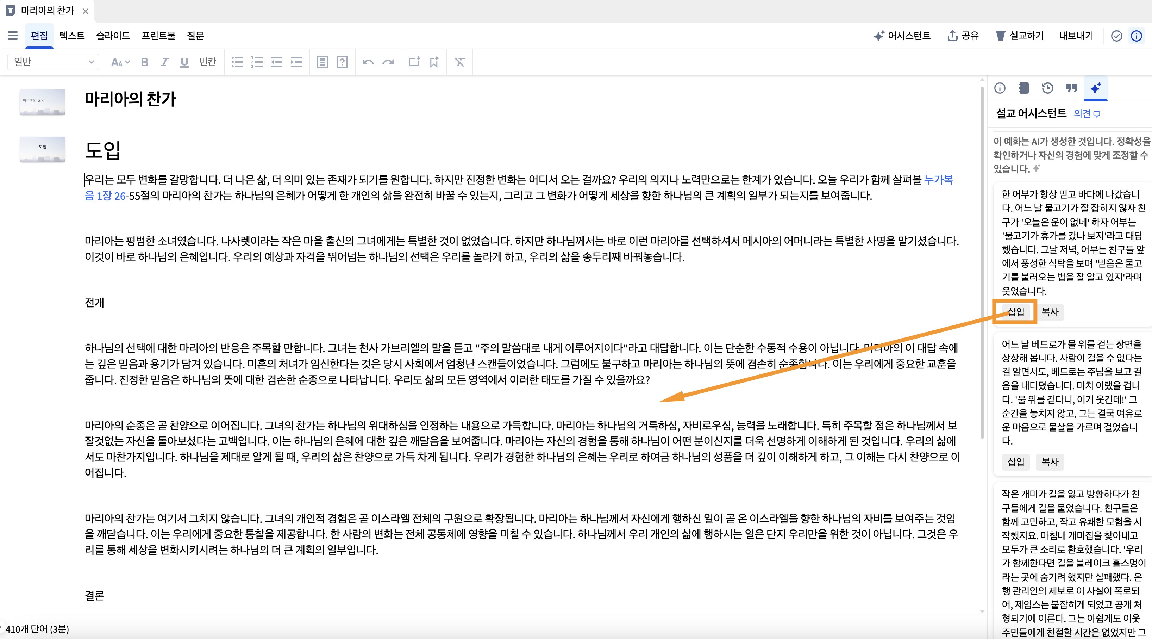1152x639 pixels.
Task: Click the 전개 section label
Action: tap(94, 303)
